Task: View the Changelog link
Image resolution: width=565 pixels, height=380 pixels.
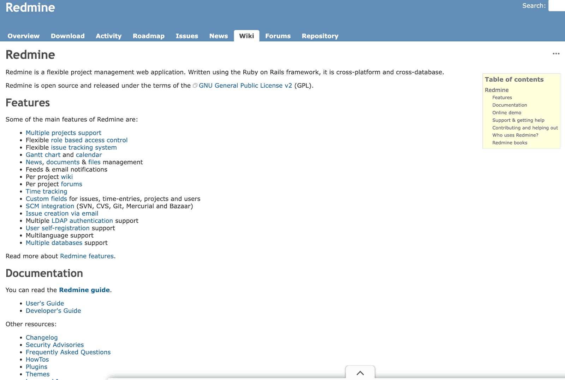Action: click(42, 338)
